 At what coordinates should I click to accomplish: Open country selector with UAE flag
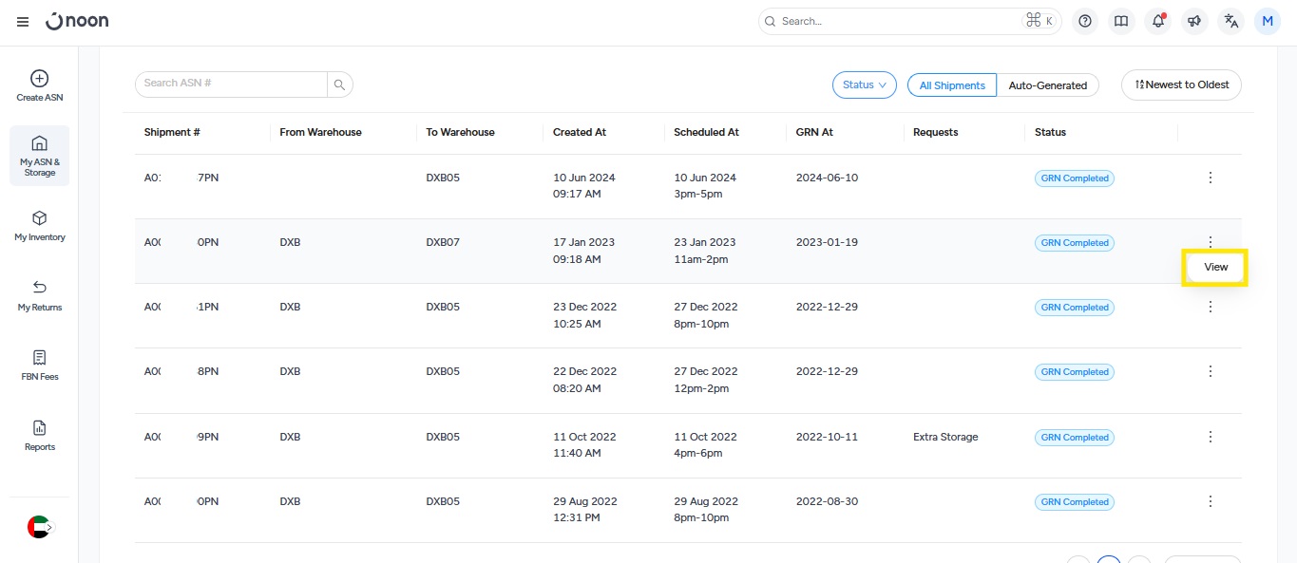[39, 527]
